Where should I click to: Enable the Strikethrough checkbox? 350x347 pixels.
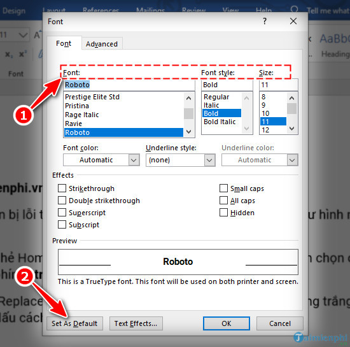(x=62, y=188)
